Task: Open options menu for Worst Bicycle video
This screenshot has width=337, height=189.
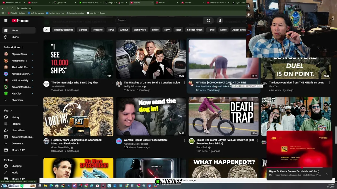Action: (257, 140)
